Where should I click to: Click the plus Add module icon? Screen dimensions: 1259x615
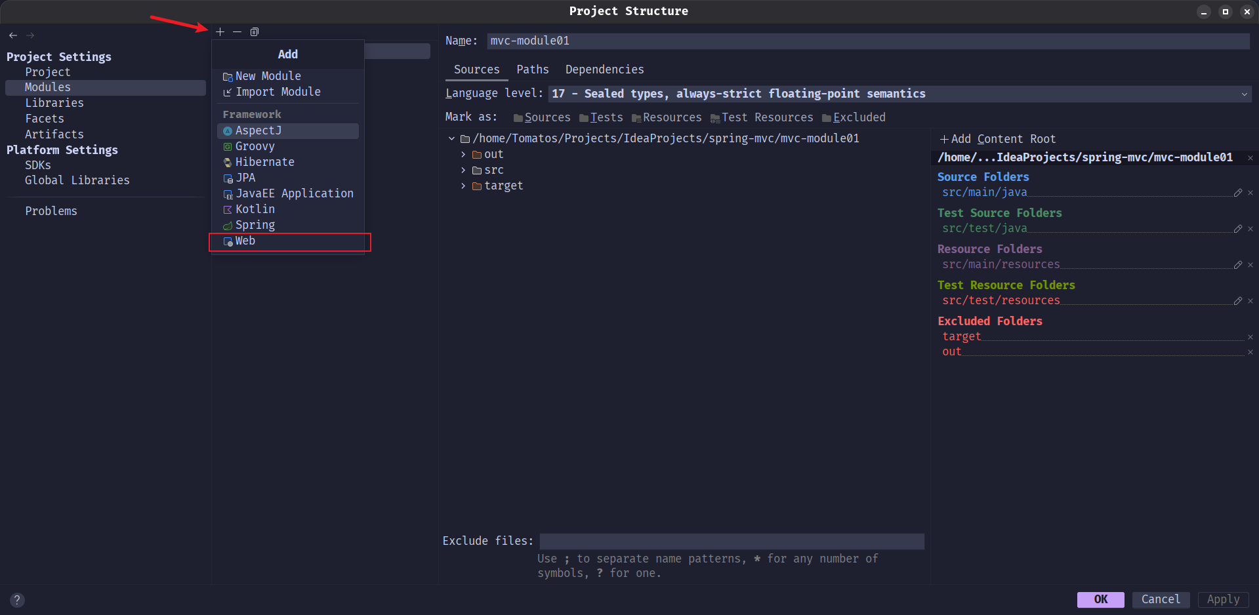pyautogui.click(x=220, y=31)
